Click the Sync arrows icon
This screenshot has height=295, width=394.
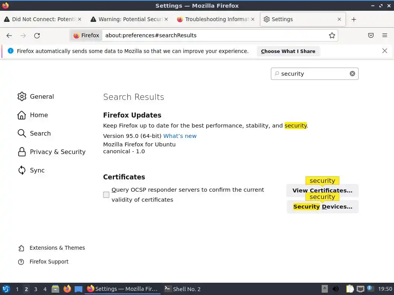point(22,170)
